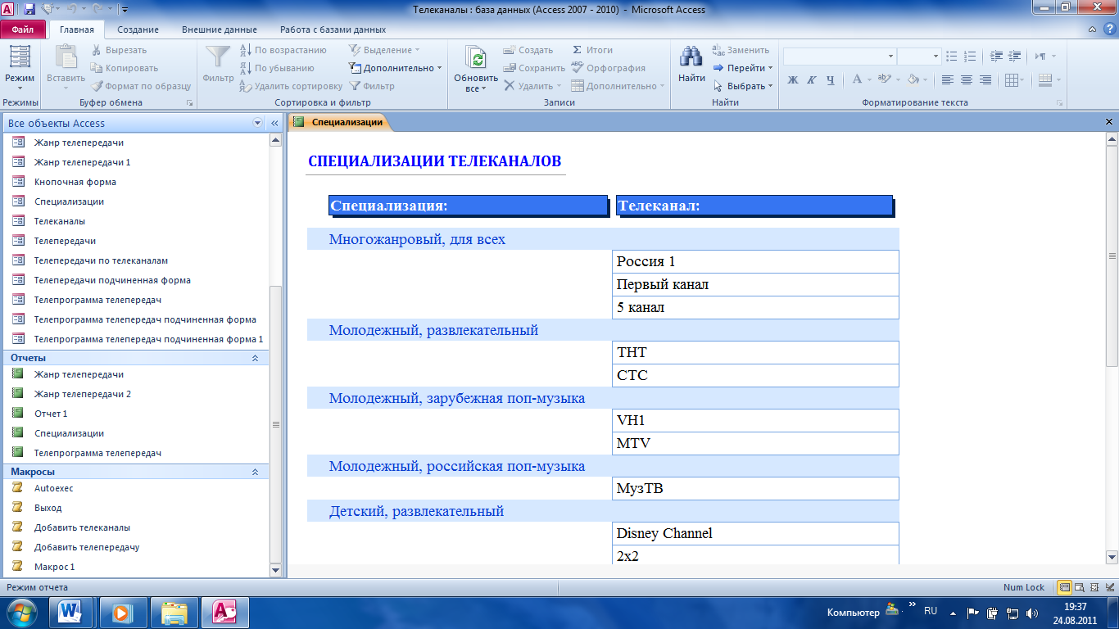Select the Главная ribbon tab
1119x629 pixels.
[77, 29]
